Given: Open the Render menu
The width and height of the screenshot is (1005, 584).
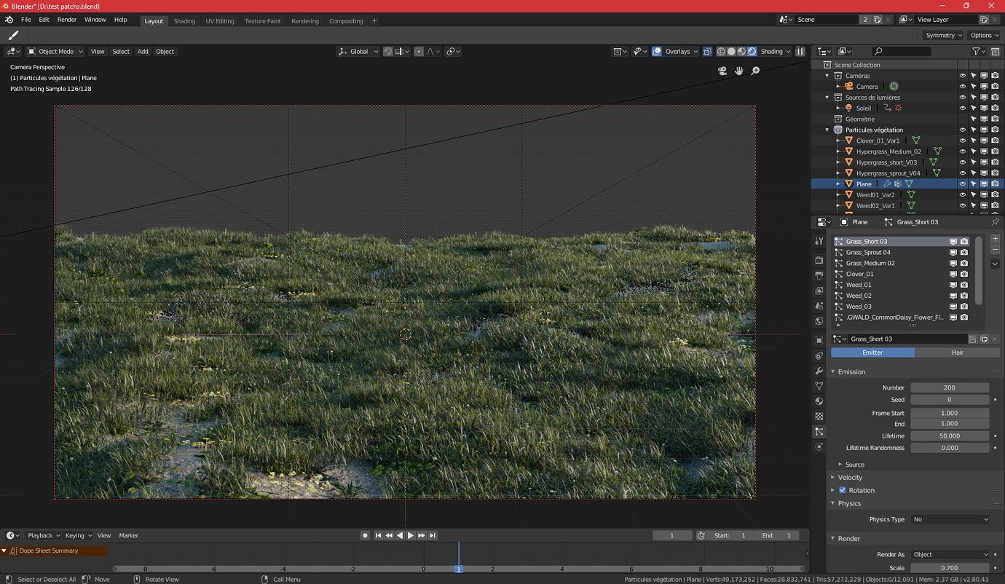Looking at the screenshot, I should click(x=67, y=20).
